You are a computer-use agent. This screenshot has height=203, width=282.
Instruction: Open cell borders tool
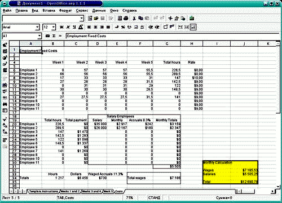tap(165, 27)
